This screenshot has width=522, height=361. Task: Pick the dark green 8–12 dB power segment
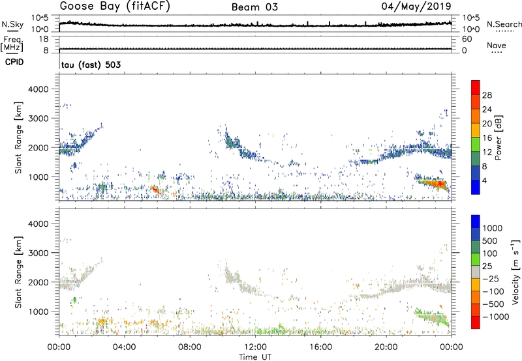click(x=476, y=159)
